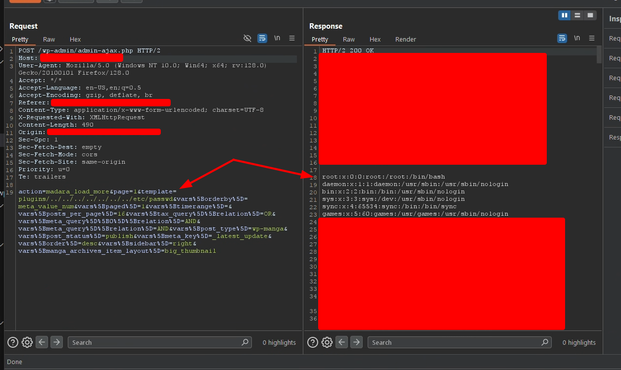621x370 pixels.
Task: Switch Response view to Raw tab
Action: 349,39
